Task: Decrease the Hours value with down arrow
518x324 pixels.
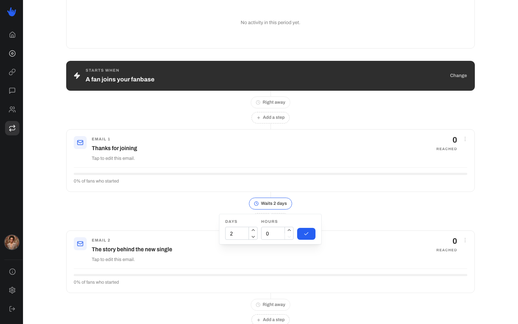Action: 289,237
